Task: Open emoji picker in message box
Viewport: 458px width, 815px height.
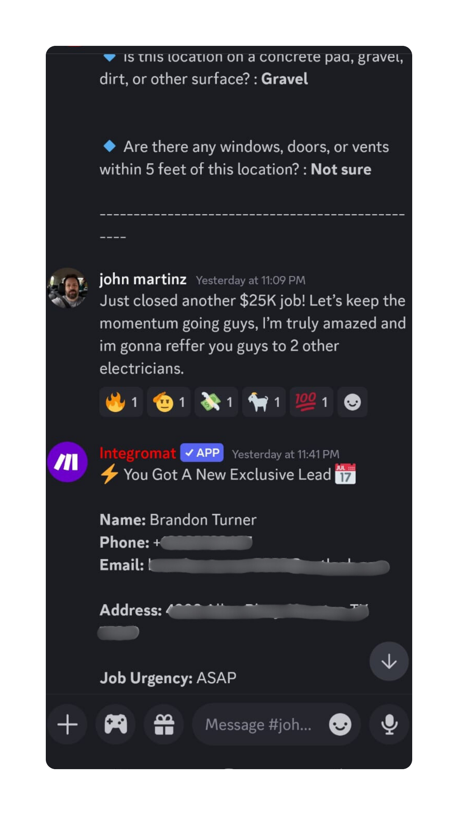Action: coord(340,724)
